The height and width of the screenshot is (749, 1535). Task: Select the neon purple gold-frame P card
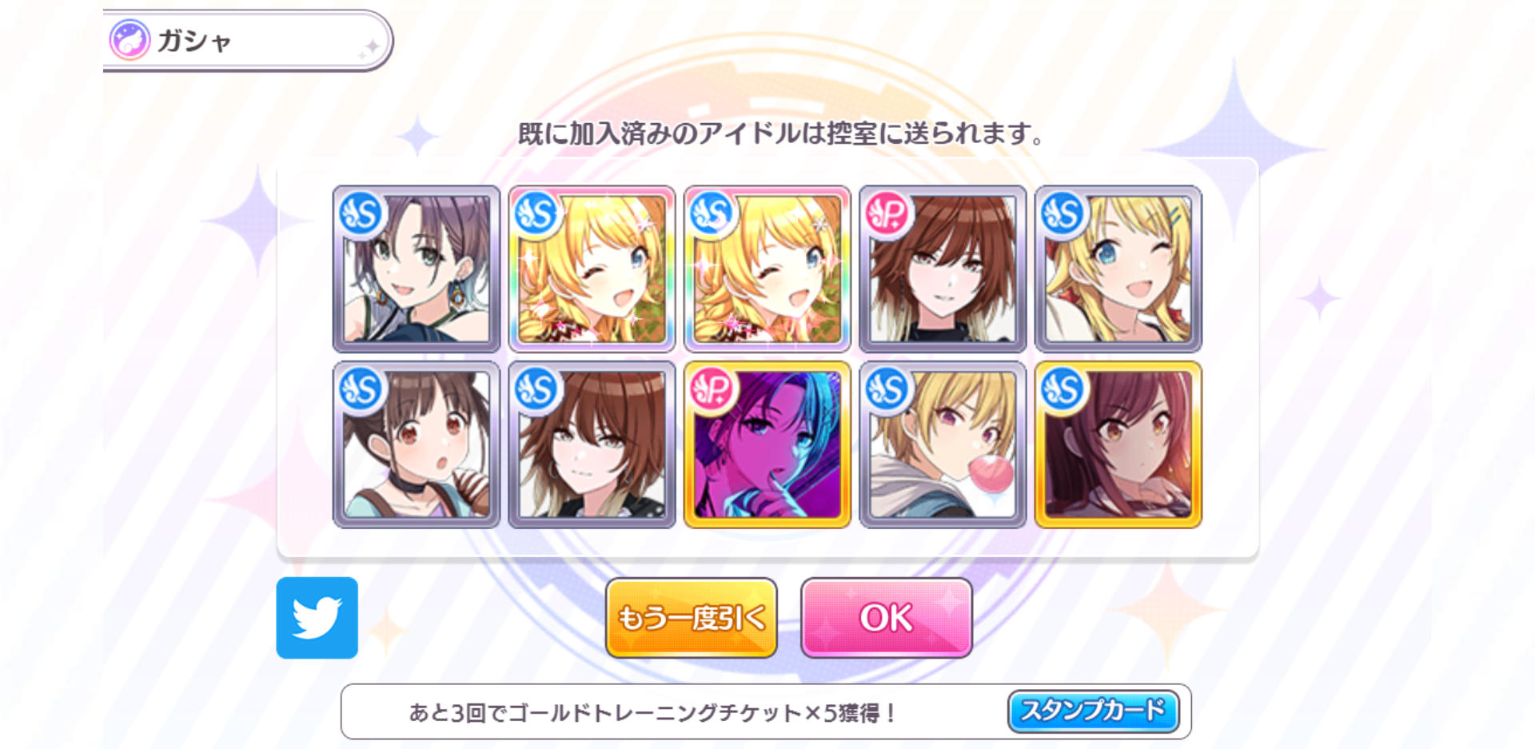coord(767,444)
